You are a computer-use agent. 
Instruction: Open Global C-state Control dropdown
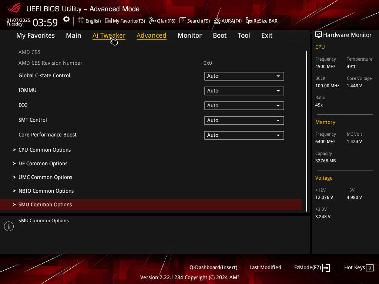(x=244, y=76)
